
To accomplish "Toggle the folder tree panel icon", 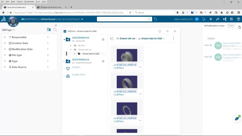I will tap(112, 38).
